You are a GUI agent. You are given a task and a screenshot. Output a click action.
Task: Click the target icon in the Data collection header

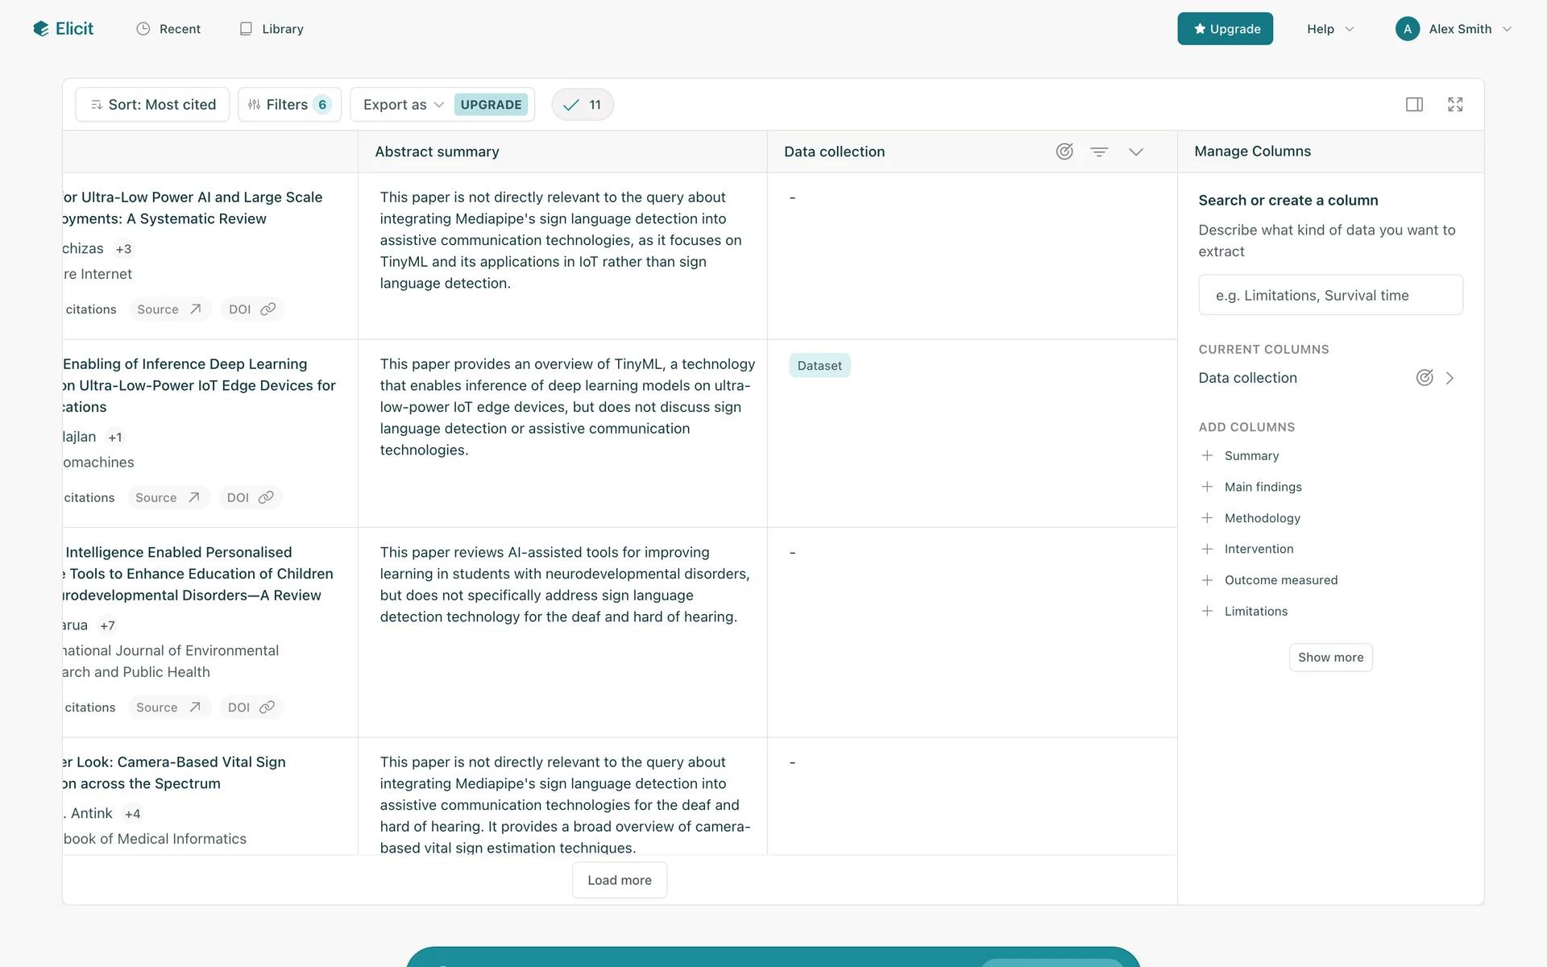(1064, 151)
